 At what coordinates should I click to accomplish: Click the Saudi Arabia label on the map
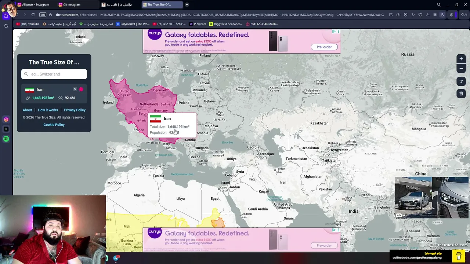click(x=258, y=209)
